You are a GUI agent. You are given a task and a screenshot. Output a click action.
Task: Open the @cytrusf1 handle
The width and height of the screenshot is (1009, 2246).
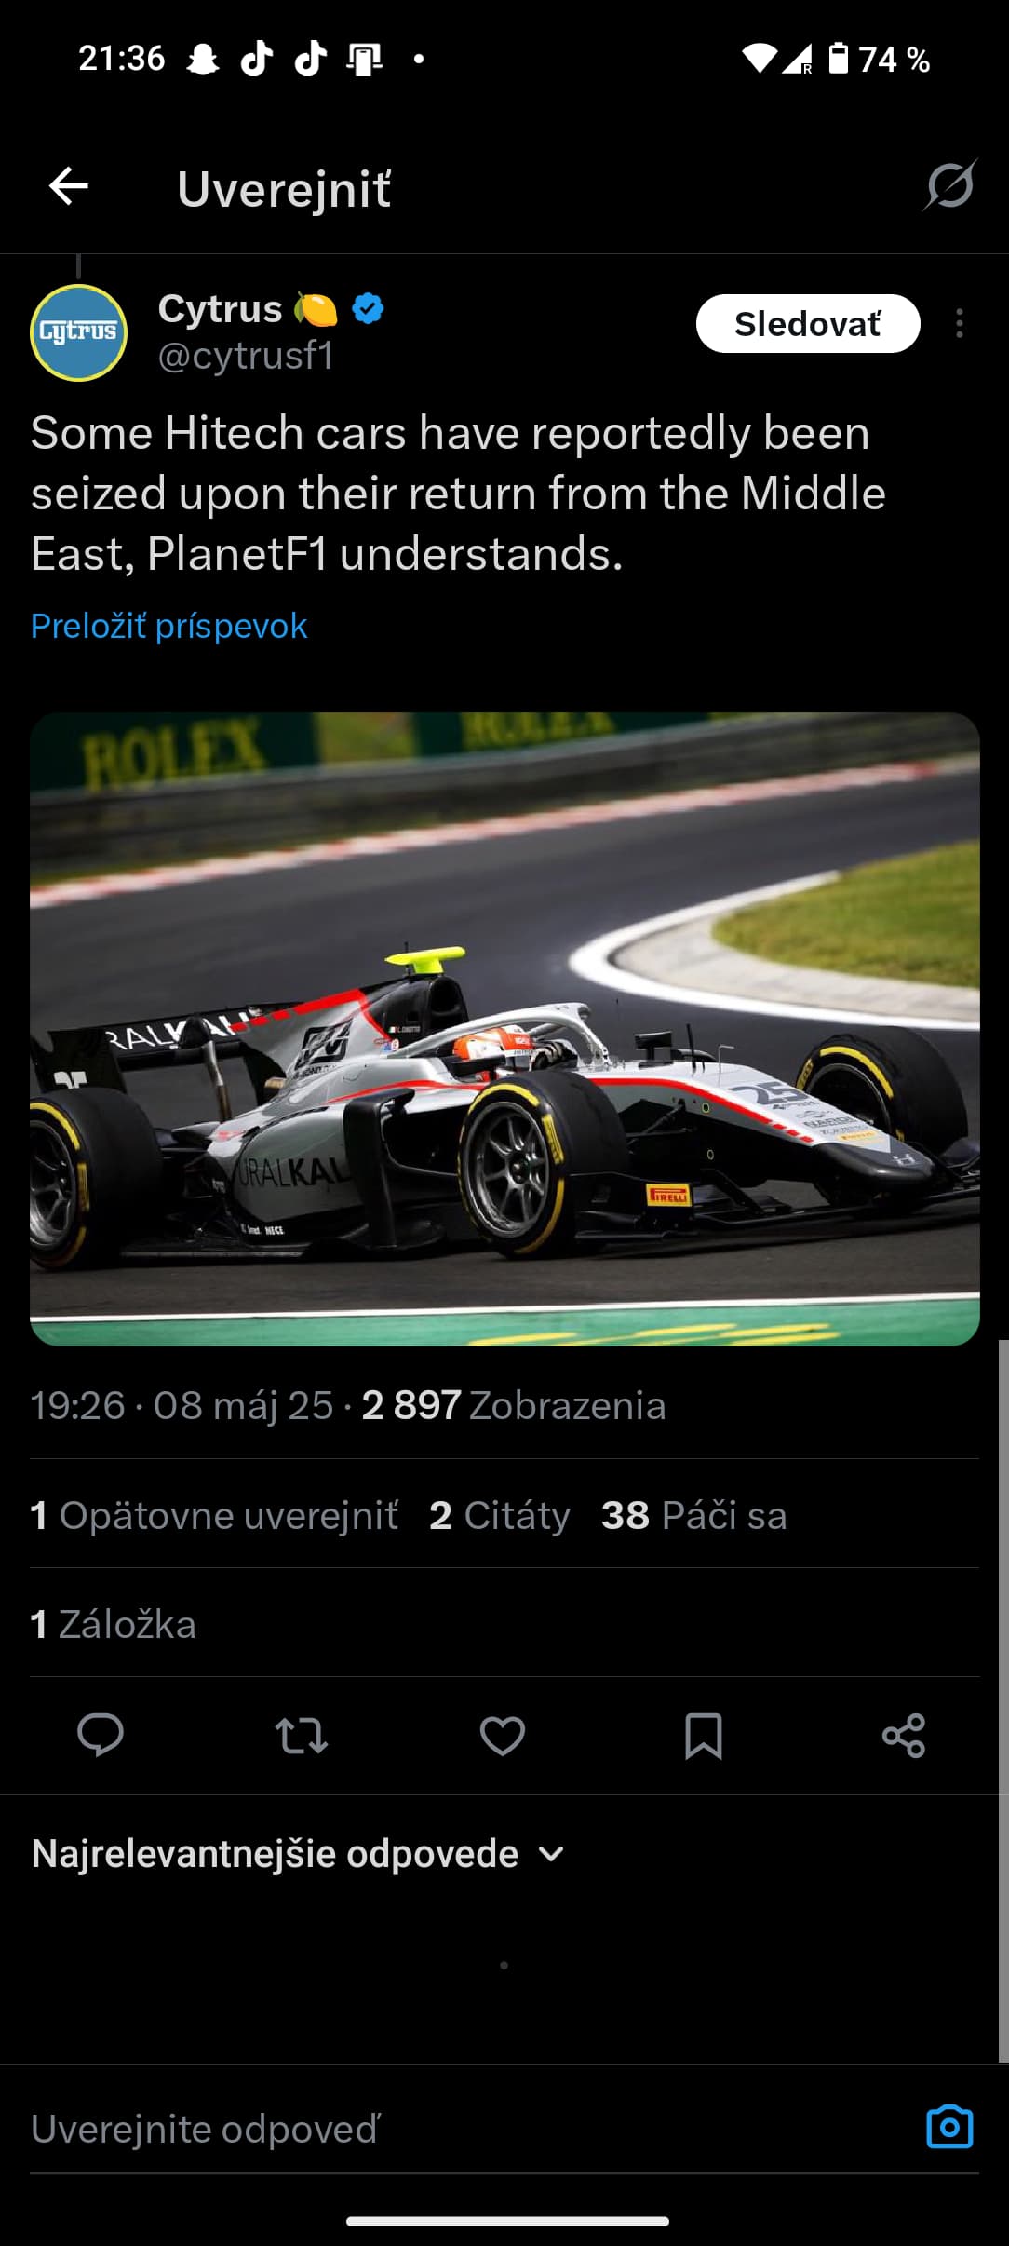(246, 356)
